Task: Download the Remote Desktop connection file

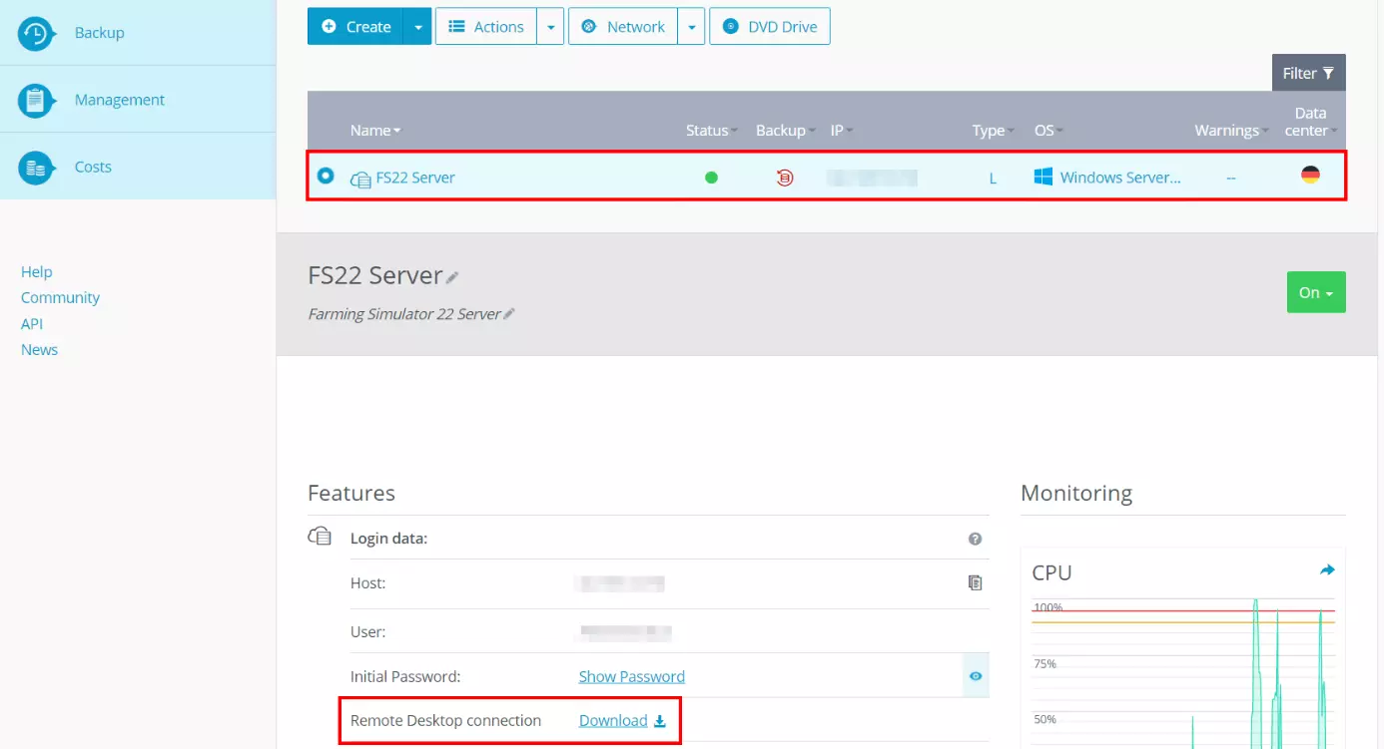Action: 622,720
